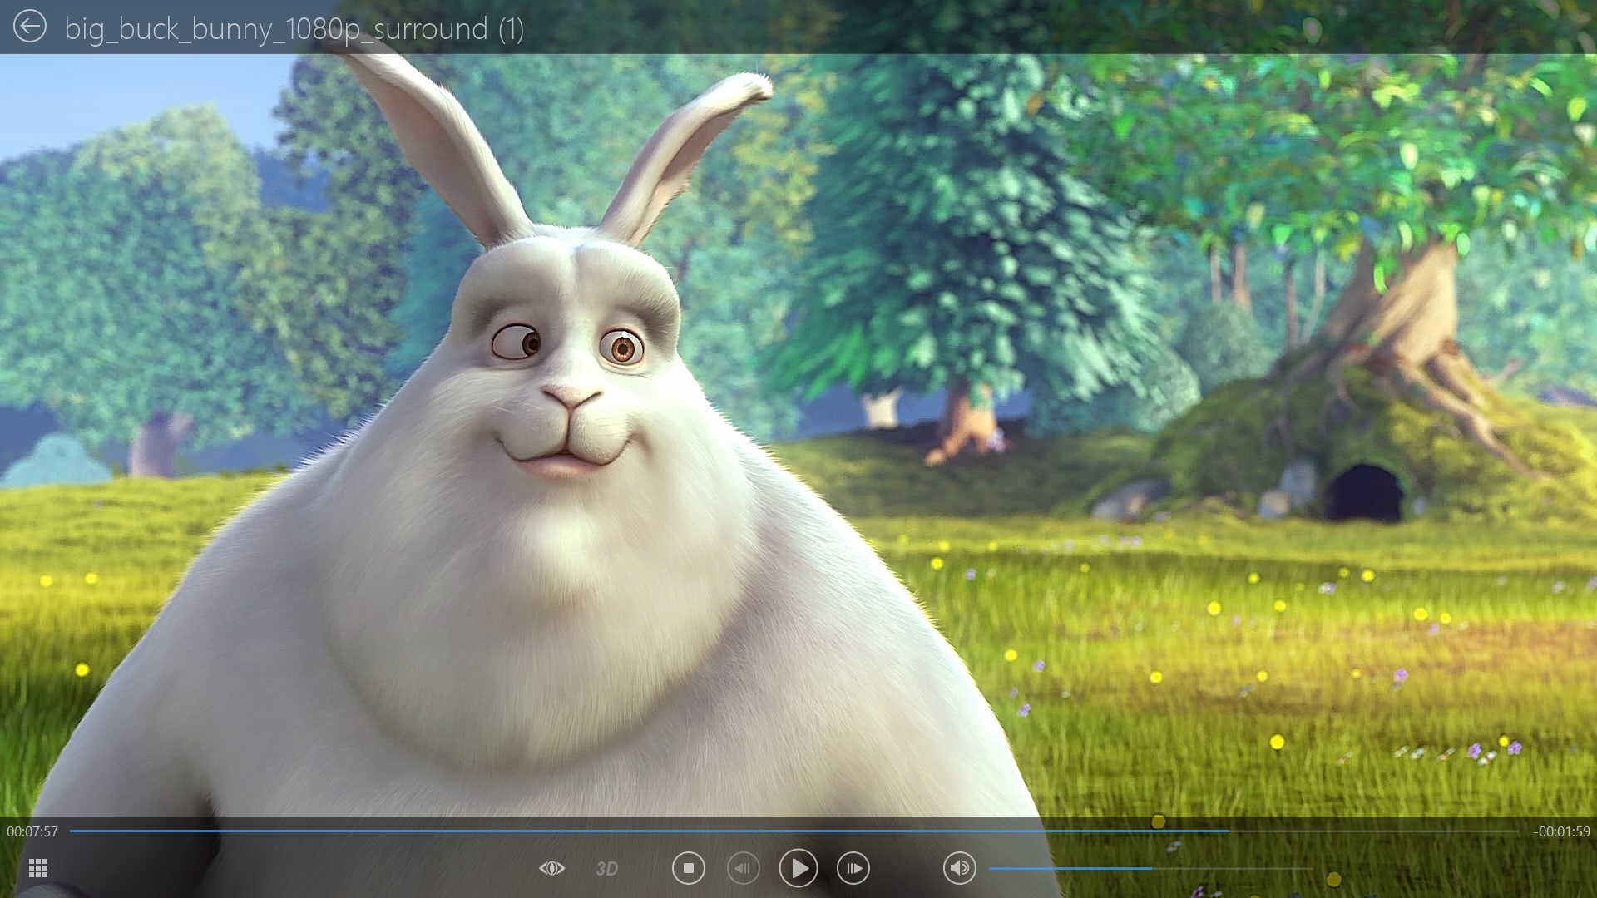The width and height of the screenshot is (1597, 898).
Task: Adjust the volume slider
Action: coord(1150,868)
